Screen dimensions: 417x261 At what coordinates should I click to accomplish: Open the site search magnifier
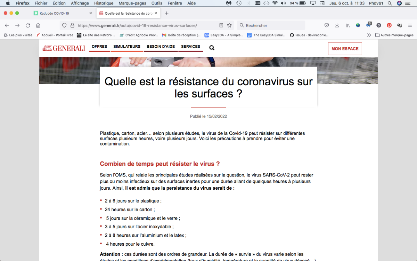click(x=212, y=48)
